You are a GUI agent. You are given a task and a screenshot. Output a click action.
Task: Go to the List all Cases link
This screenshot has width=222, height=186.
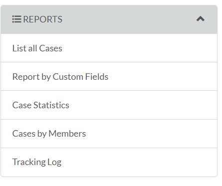tap(37, 48)
